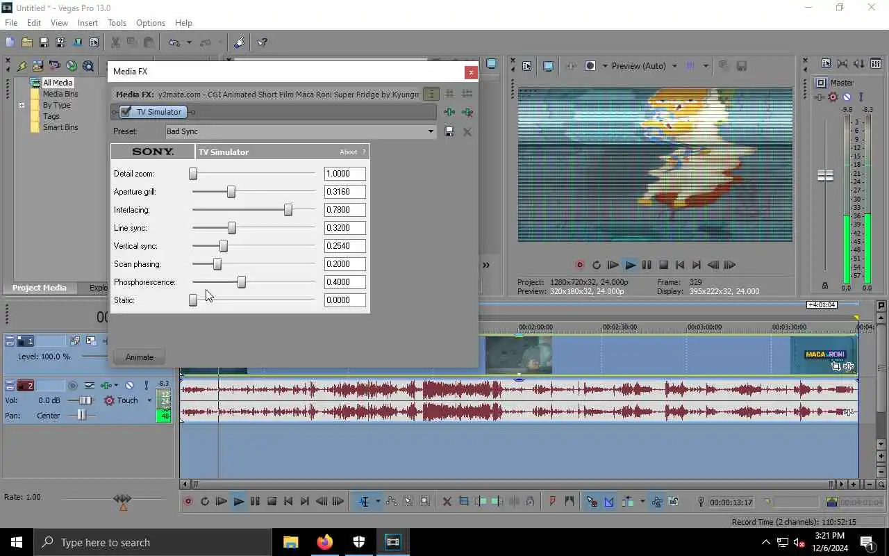Click Capture Video icon in Project Media

point(54,66)
